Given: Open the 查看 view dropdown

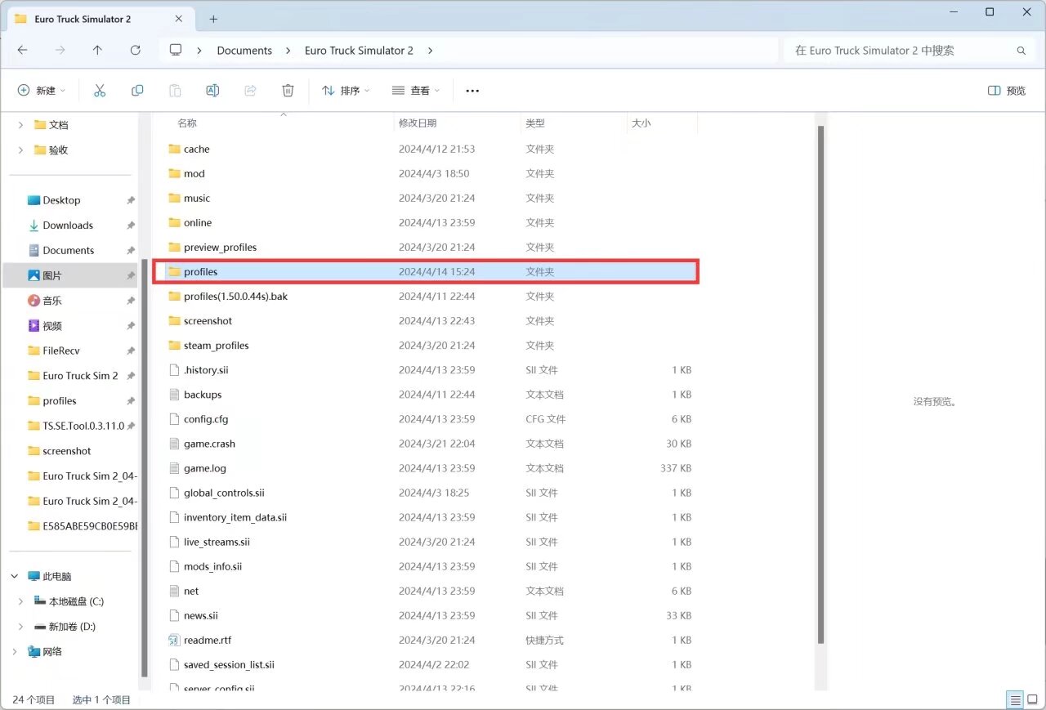Looking at the screenshot, I should pyautogui.click(x=416, y=91).
